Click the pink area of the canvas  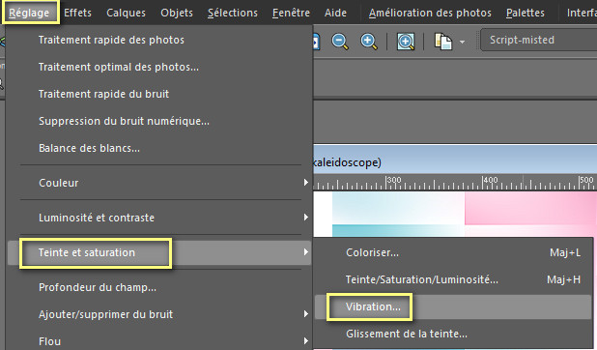pos(530,208)
